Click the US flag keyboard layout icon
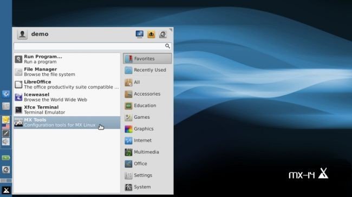 click(6, 127)
